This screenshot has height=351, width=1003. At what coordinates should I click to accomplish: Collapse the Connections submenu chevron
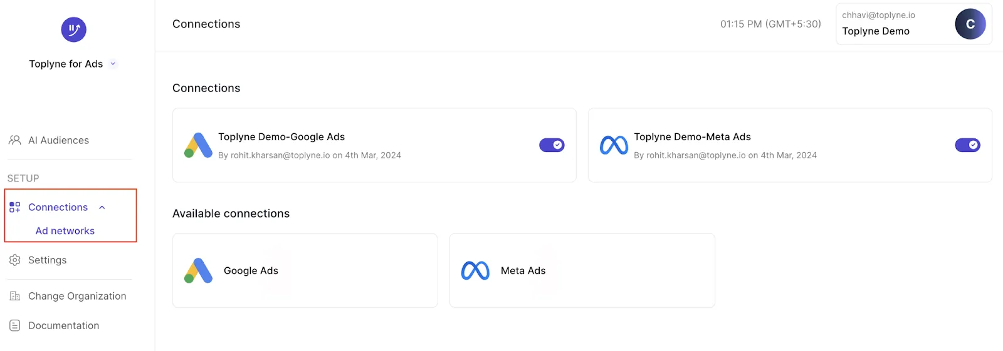[102, 208]
